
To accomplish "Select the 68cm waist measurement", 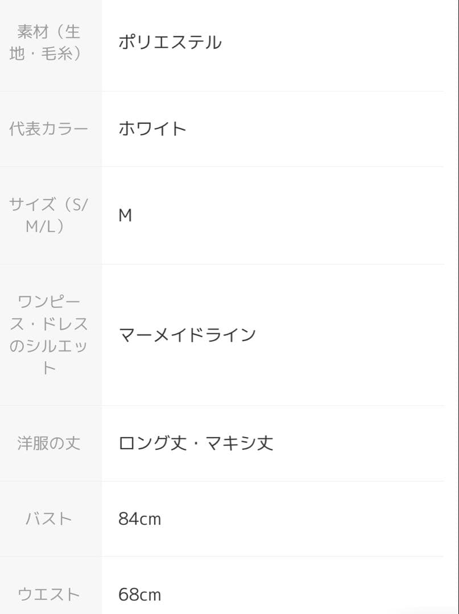I will coord(140,595).
